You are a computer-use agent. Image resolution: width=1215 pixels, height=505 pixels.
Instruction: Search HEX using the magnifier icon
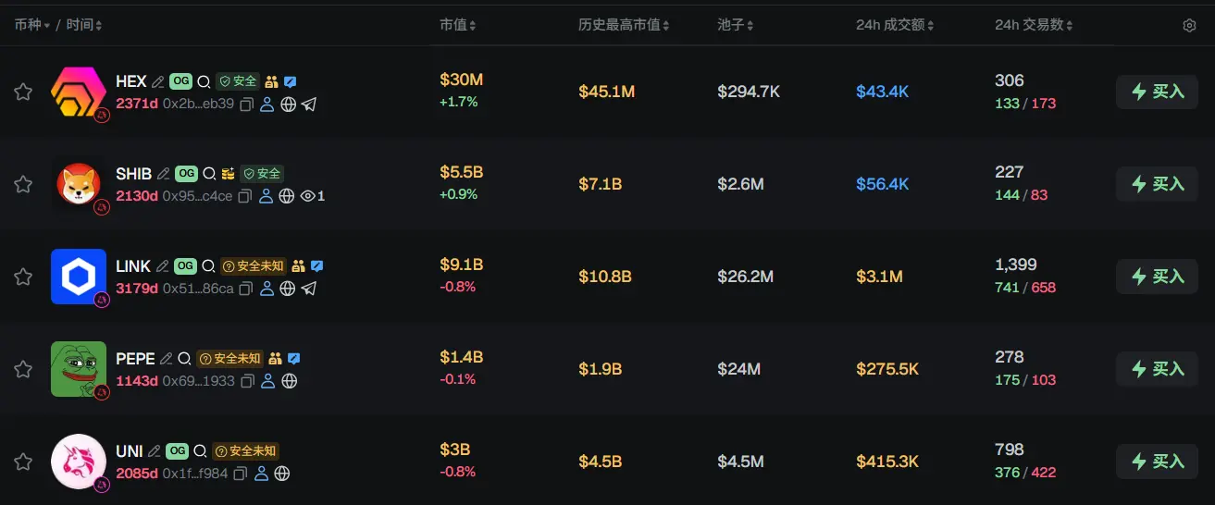[x=205, y=82]
